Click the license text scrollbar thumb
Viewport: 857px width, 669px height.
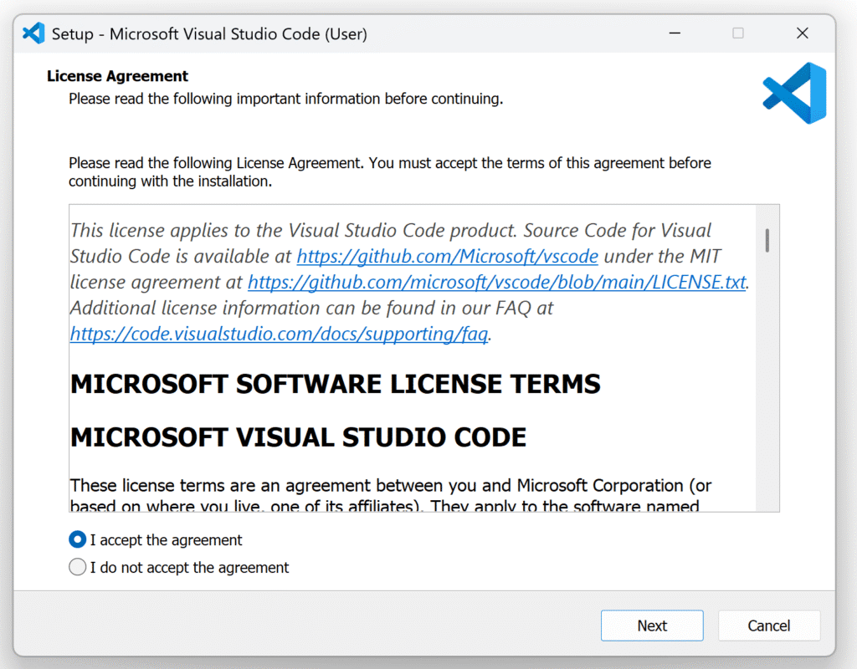(767, 240)
